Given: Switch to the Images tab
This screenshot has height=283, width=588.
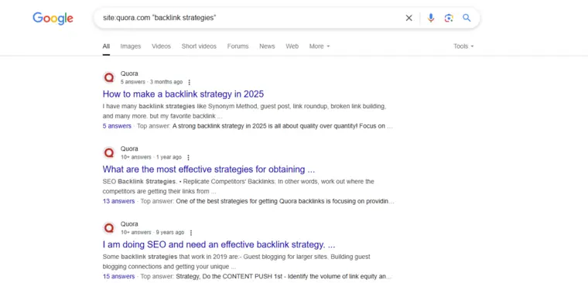Looking at the screenshot, I should pos(131,46).
